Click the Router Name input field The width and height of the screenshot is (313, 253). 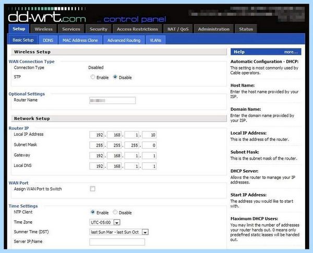(x=113, y=101)
